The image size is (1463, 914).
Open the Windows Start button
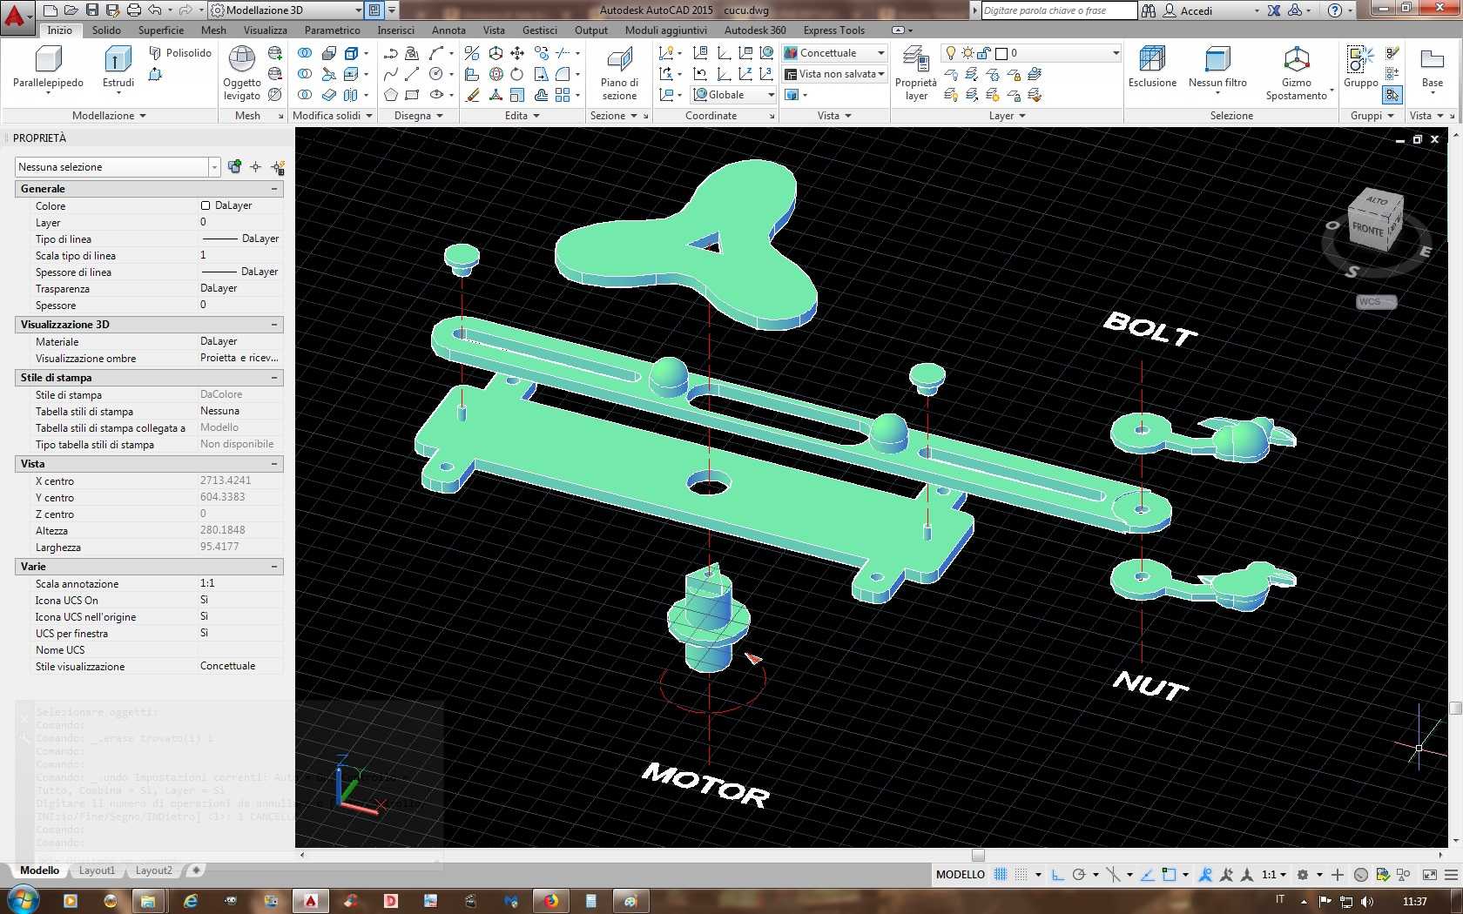click(22, 900)
